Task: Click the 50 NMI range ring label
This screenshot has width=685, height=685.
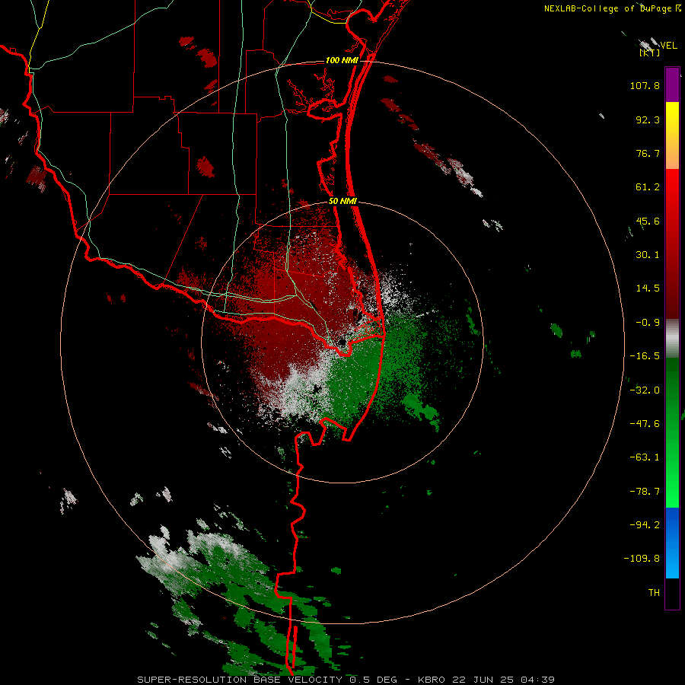Action: tap(343, 202)
